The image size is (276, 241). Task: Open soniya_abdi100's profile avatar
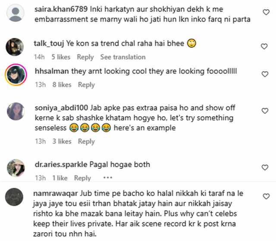(x=16, y=111)
